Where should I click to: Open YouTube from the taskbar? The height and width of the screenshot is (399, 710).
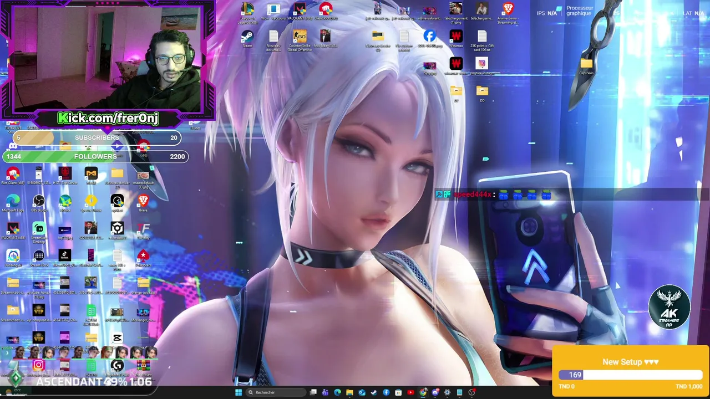(x=410, y=392)
